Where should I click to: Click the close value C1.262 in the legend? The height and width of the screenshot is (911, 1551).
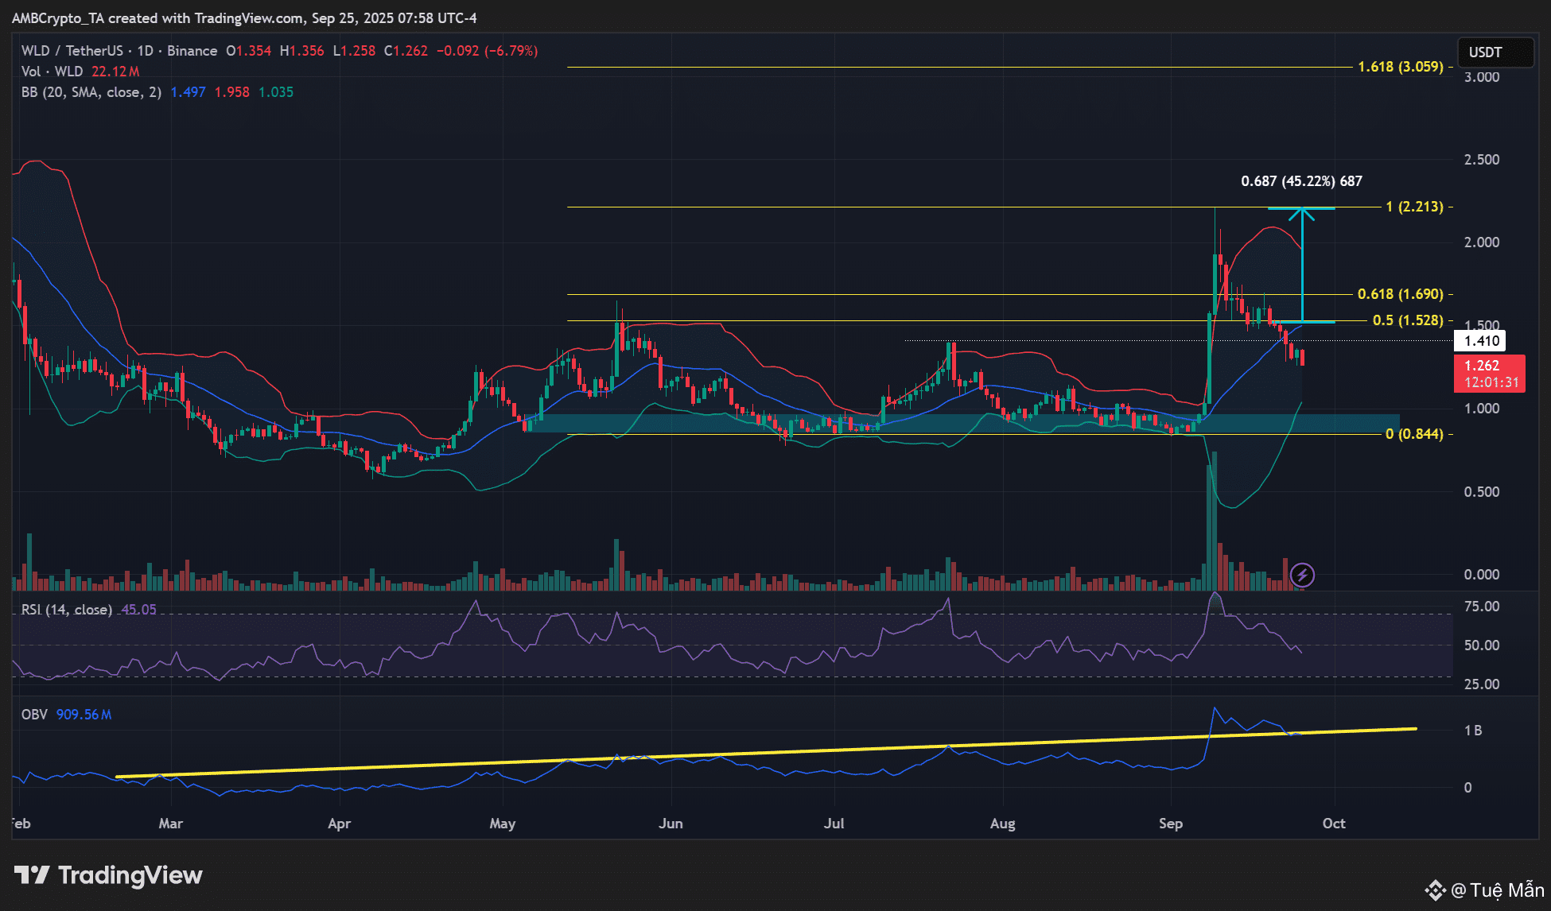click(406, 51)
